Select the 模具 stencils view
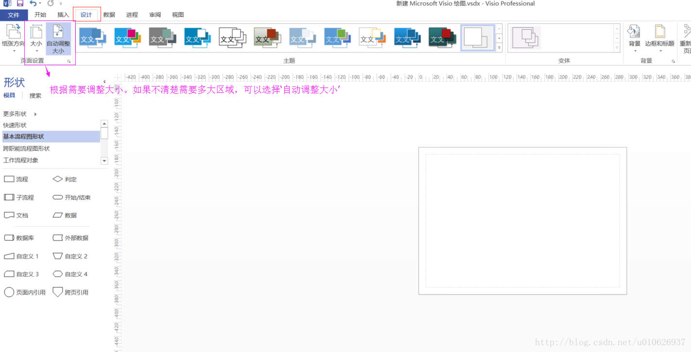The image size is (691, 352). pos(9,95)
